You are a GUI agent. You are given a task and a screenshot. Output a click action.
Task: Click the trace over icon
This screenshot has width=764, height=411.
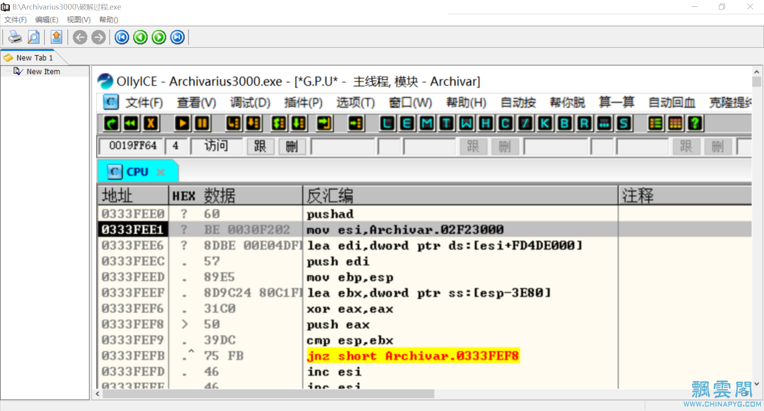point(299,124)
